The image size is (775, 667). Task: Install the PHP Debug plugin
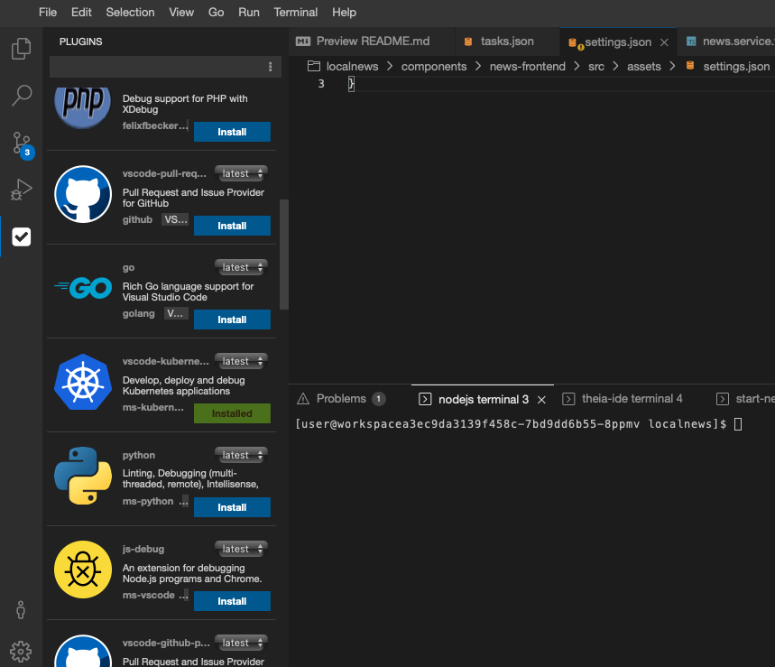[x=232, y=132]
